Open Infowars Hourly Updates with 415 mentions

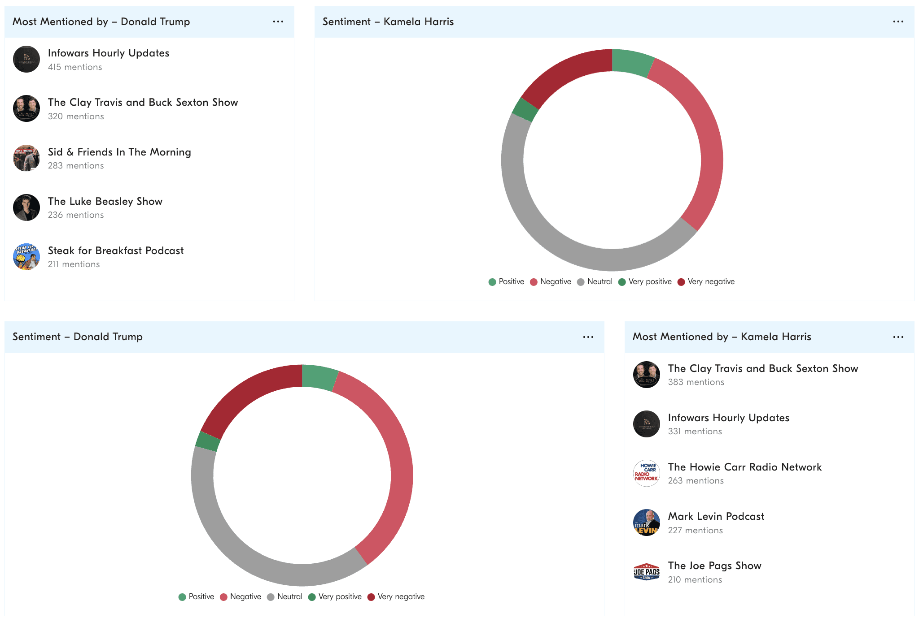click(108, 53)
